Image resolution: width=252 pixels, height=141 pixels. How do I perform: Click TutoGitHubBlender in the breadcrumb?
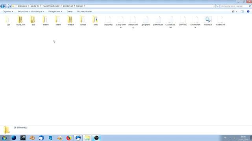(51, 6)
